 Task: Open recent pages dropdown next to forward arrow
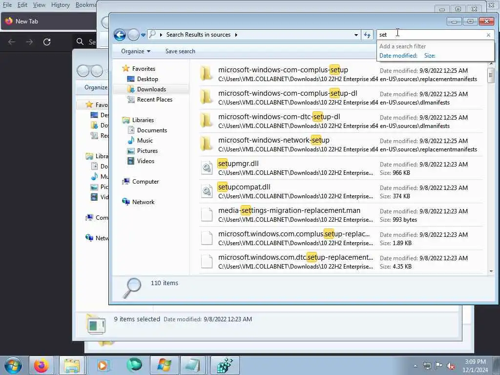(x=143, y=35)
